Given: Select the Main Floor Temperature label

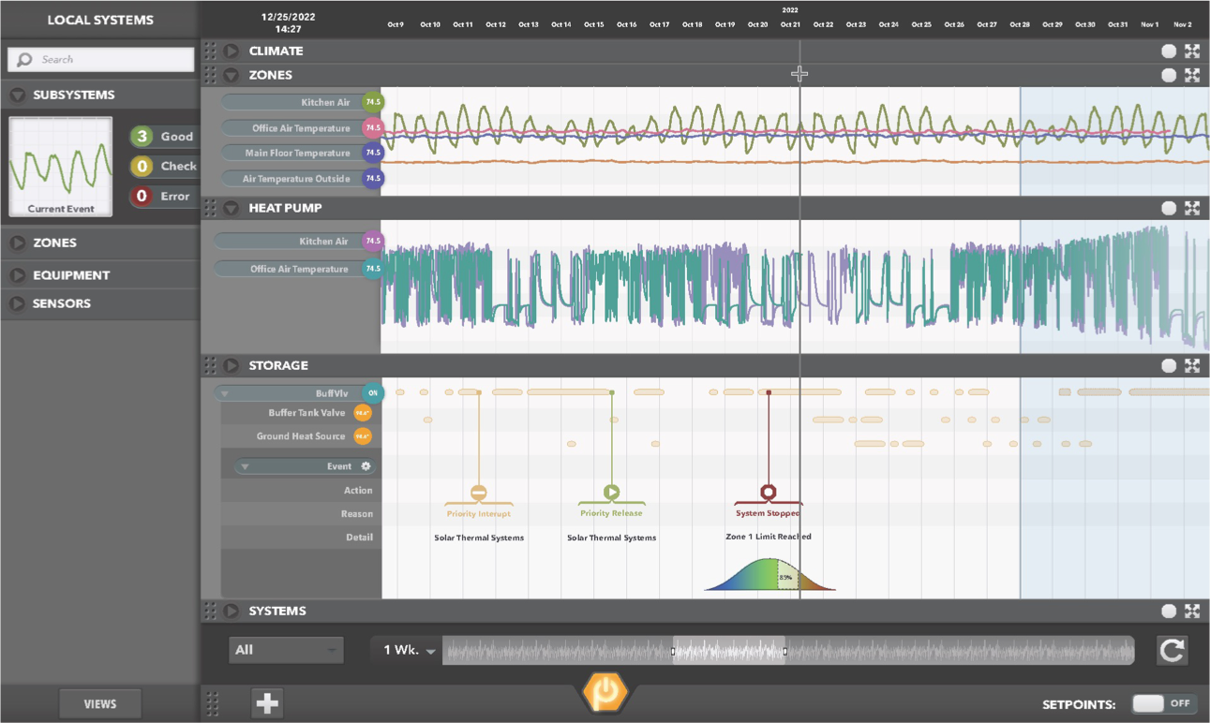Looking at the screenshot, I should click(297, 153).
